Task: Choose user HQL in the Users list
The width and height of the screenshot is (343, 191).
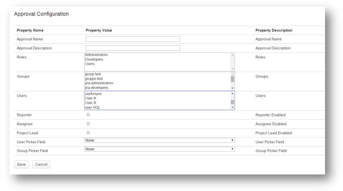Action: pos(93,107)
